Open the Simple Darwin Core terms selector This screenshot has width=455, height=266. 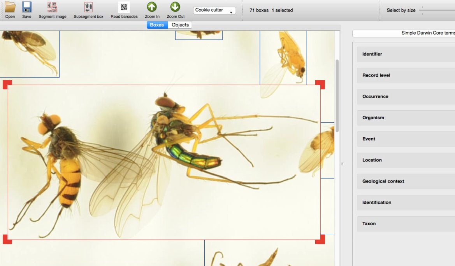(404, 33)
